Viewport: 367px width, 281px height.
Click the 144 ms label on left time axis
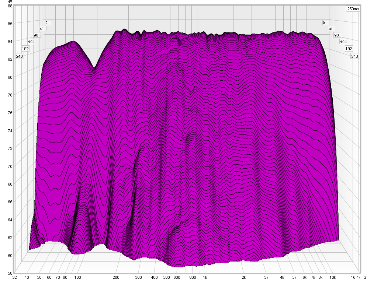click(x=31, y=42)
